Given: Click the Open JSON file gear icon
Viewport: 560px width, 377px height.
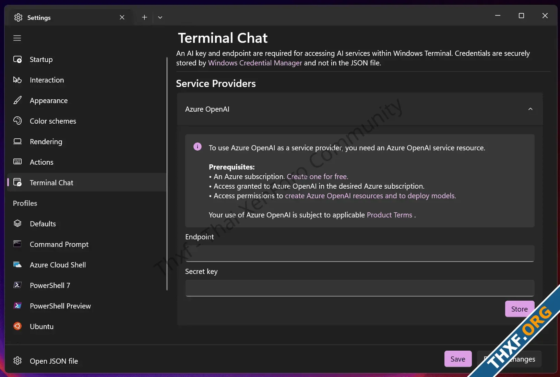Looking at the screenshot, I should tap(17, 361).
